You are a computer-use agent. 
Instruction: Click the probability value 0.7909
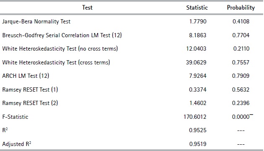click(x=241, y=76)
